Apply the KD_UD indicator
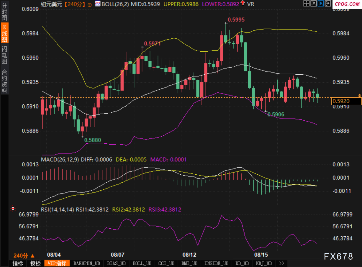 pos(242,263)
